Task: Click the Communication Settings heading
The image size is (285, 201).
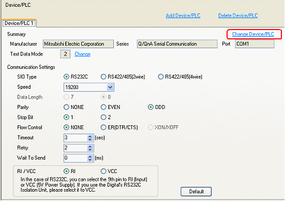Action: pyautogui.click(x=31, y=67)
